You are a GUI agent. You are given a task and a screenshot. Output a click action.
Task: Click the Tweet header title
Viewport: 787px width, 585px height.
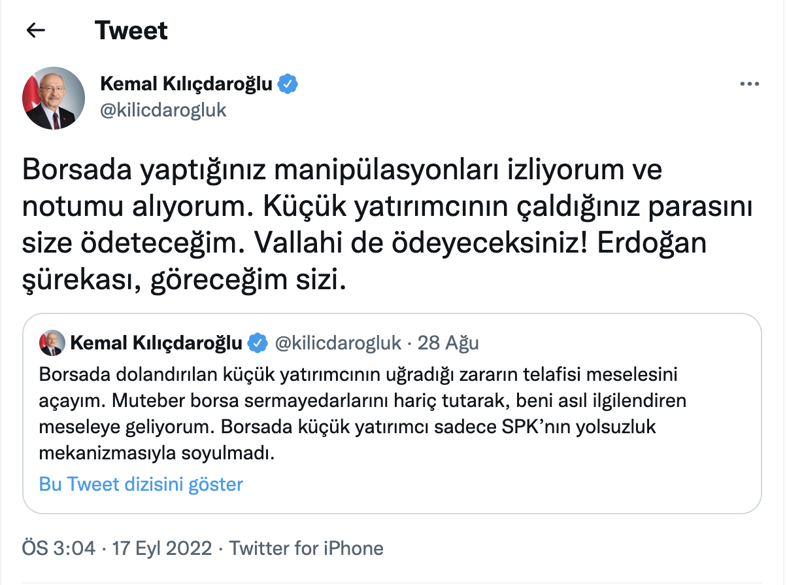pos(131,29)
